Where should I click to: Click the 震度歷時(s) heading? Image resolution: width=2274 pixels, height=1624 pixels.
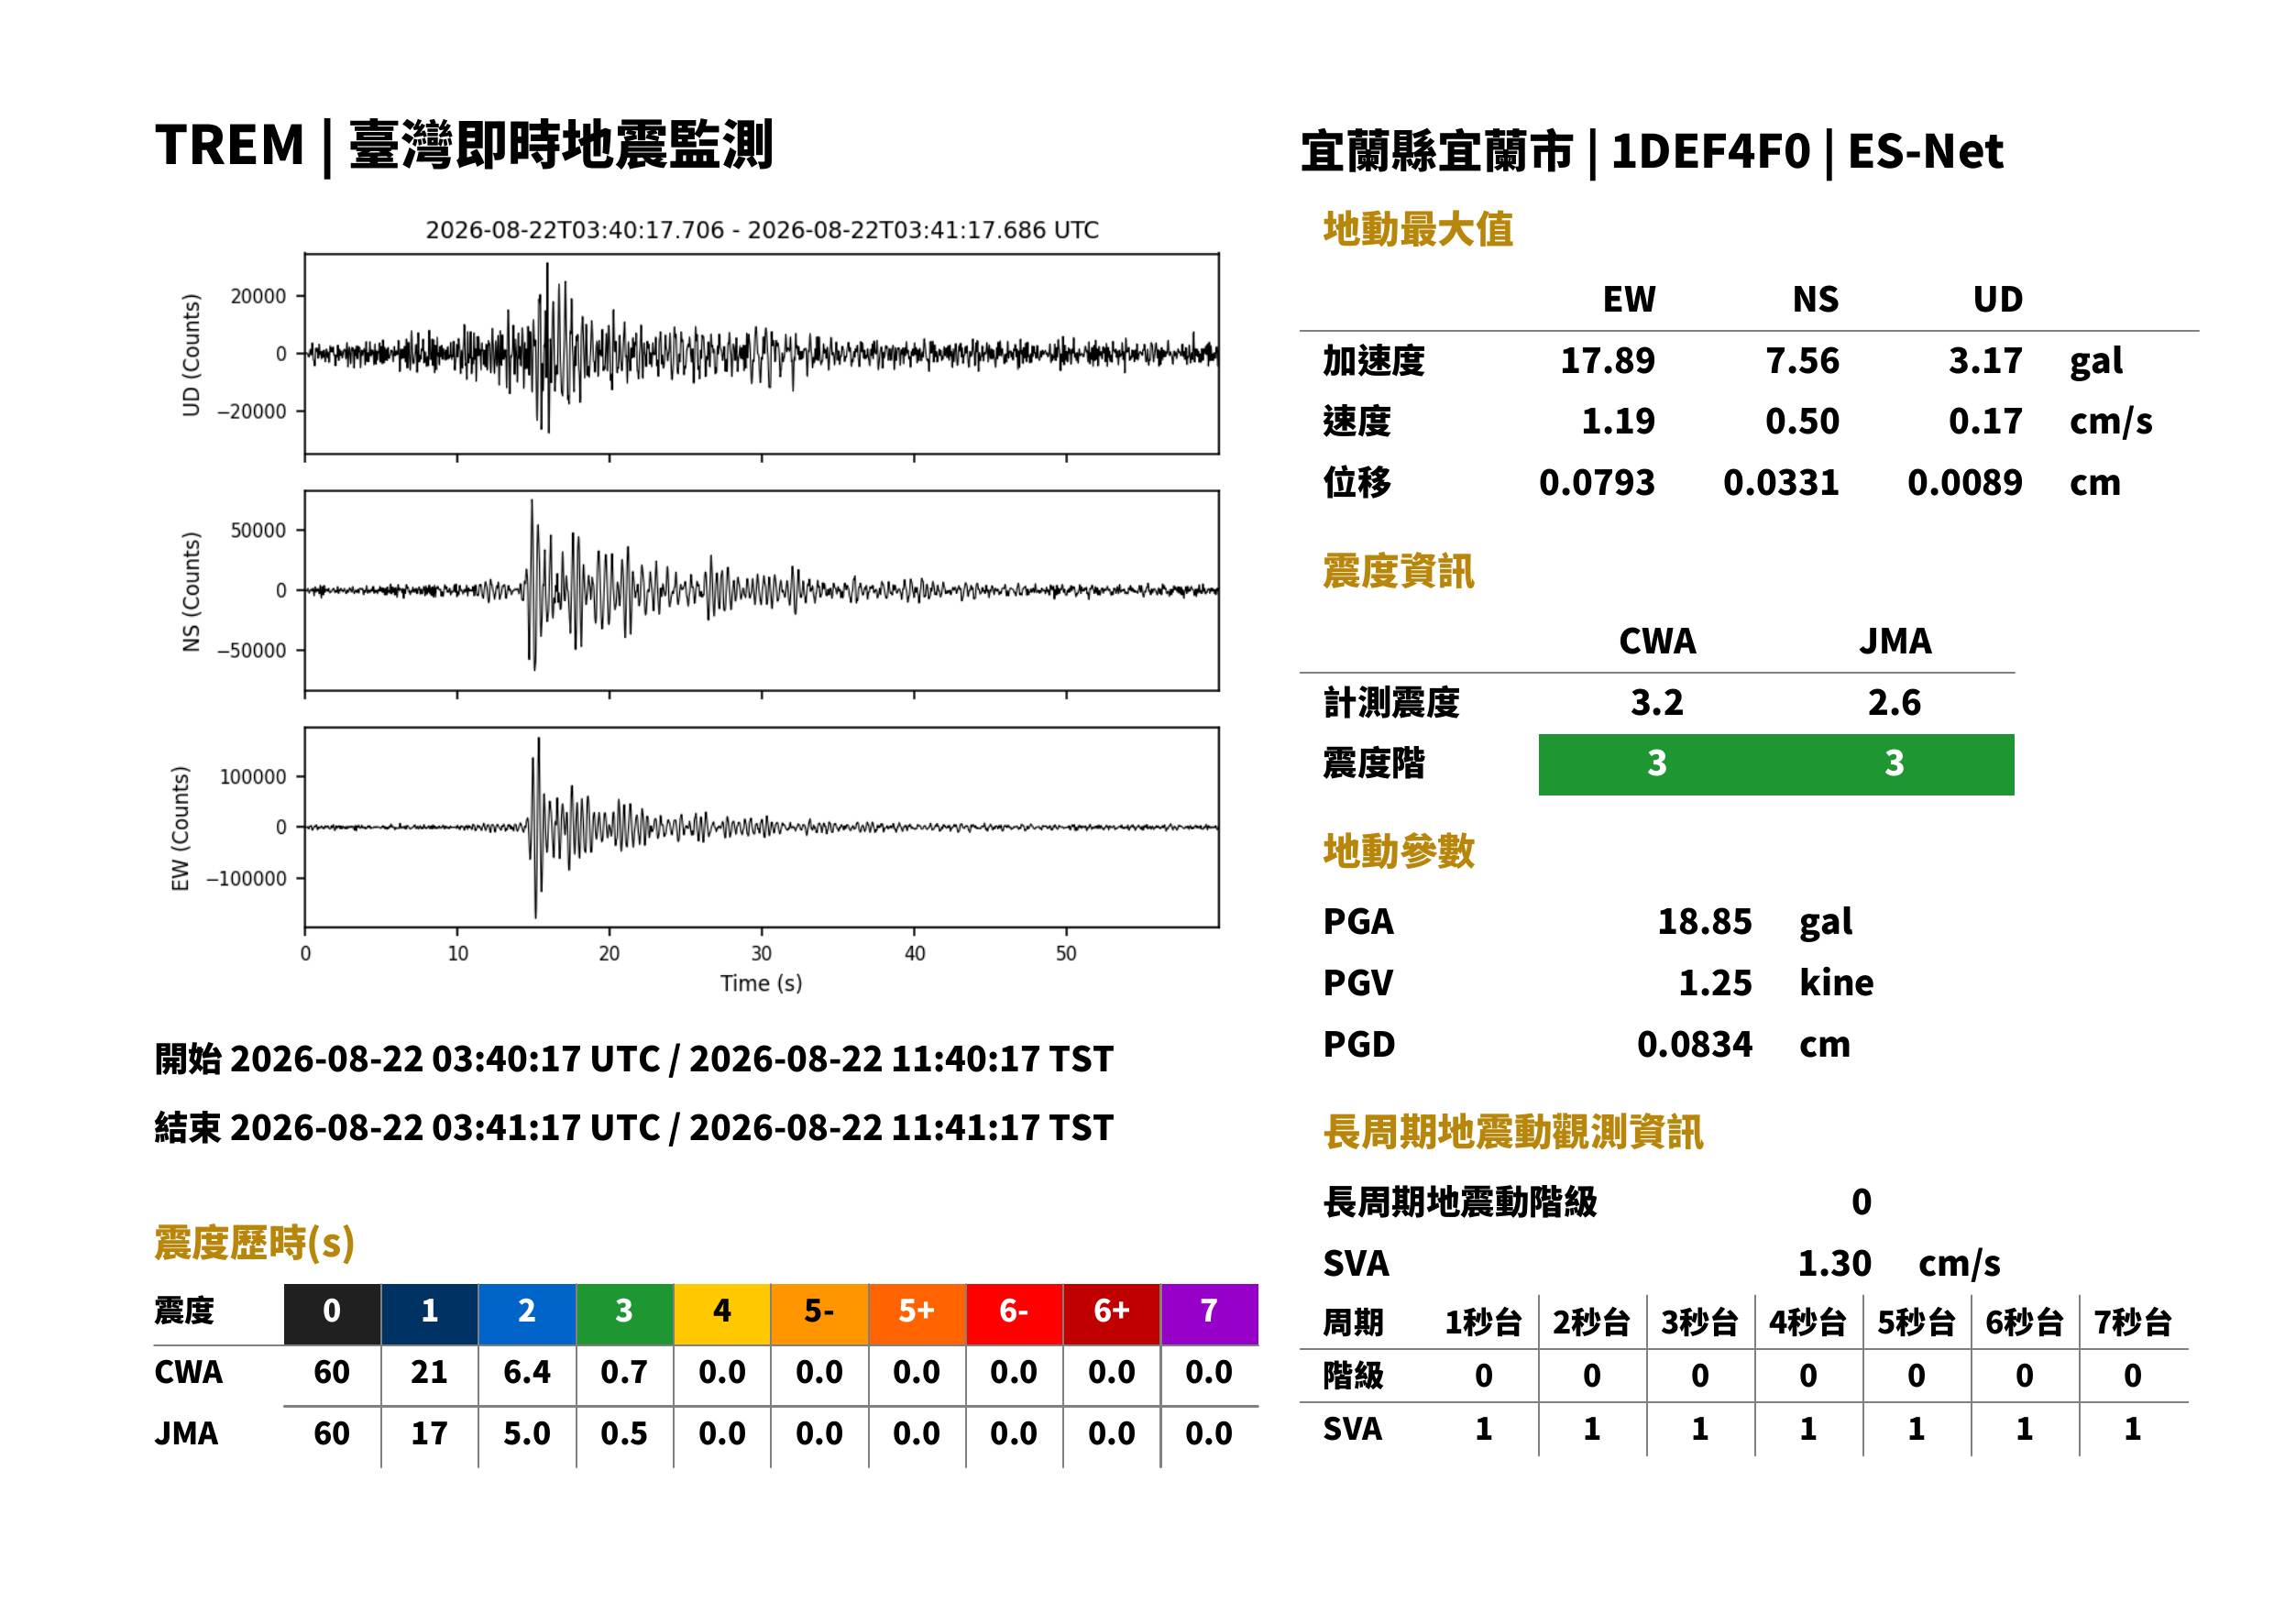(x=254, y=1243)
